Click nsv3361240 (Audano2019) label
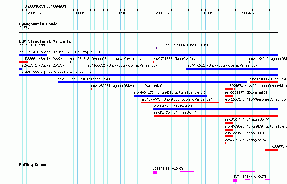287x184 pixels. click(247, 120)
